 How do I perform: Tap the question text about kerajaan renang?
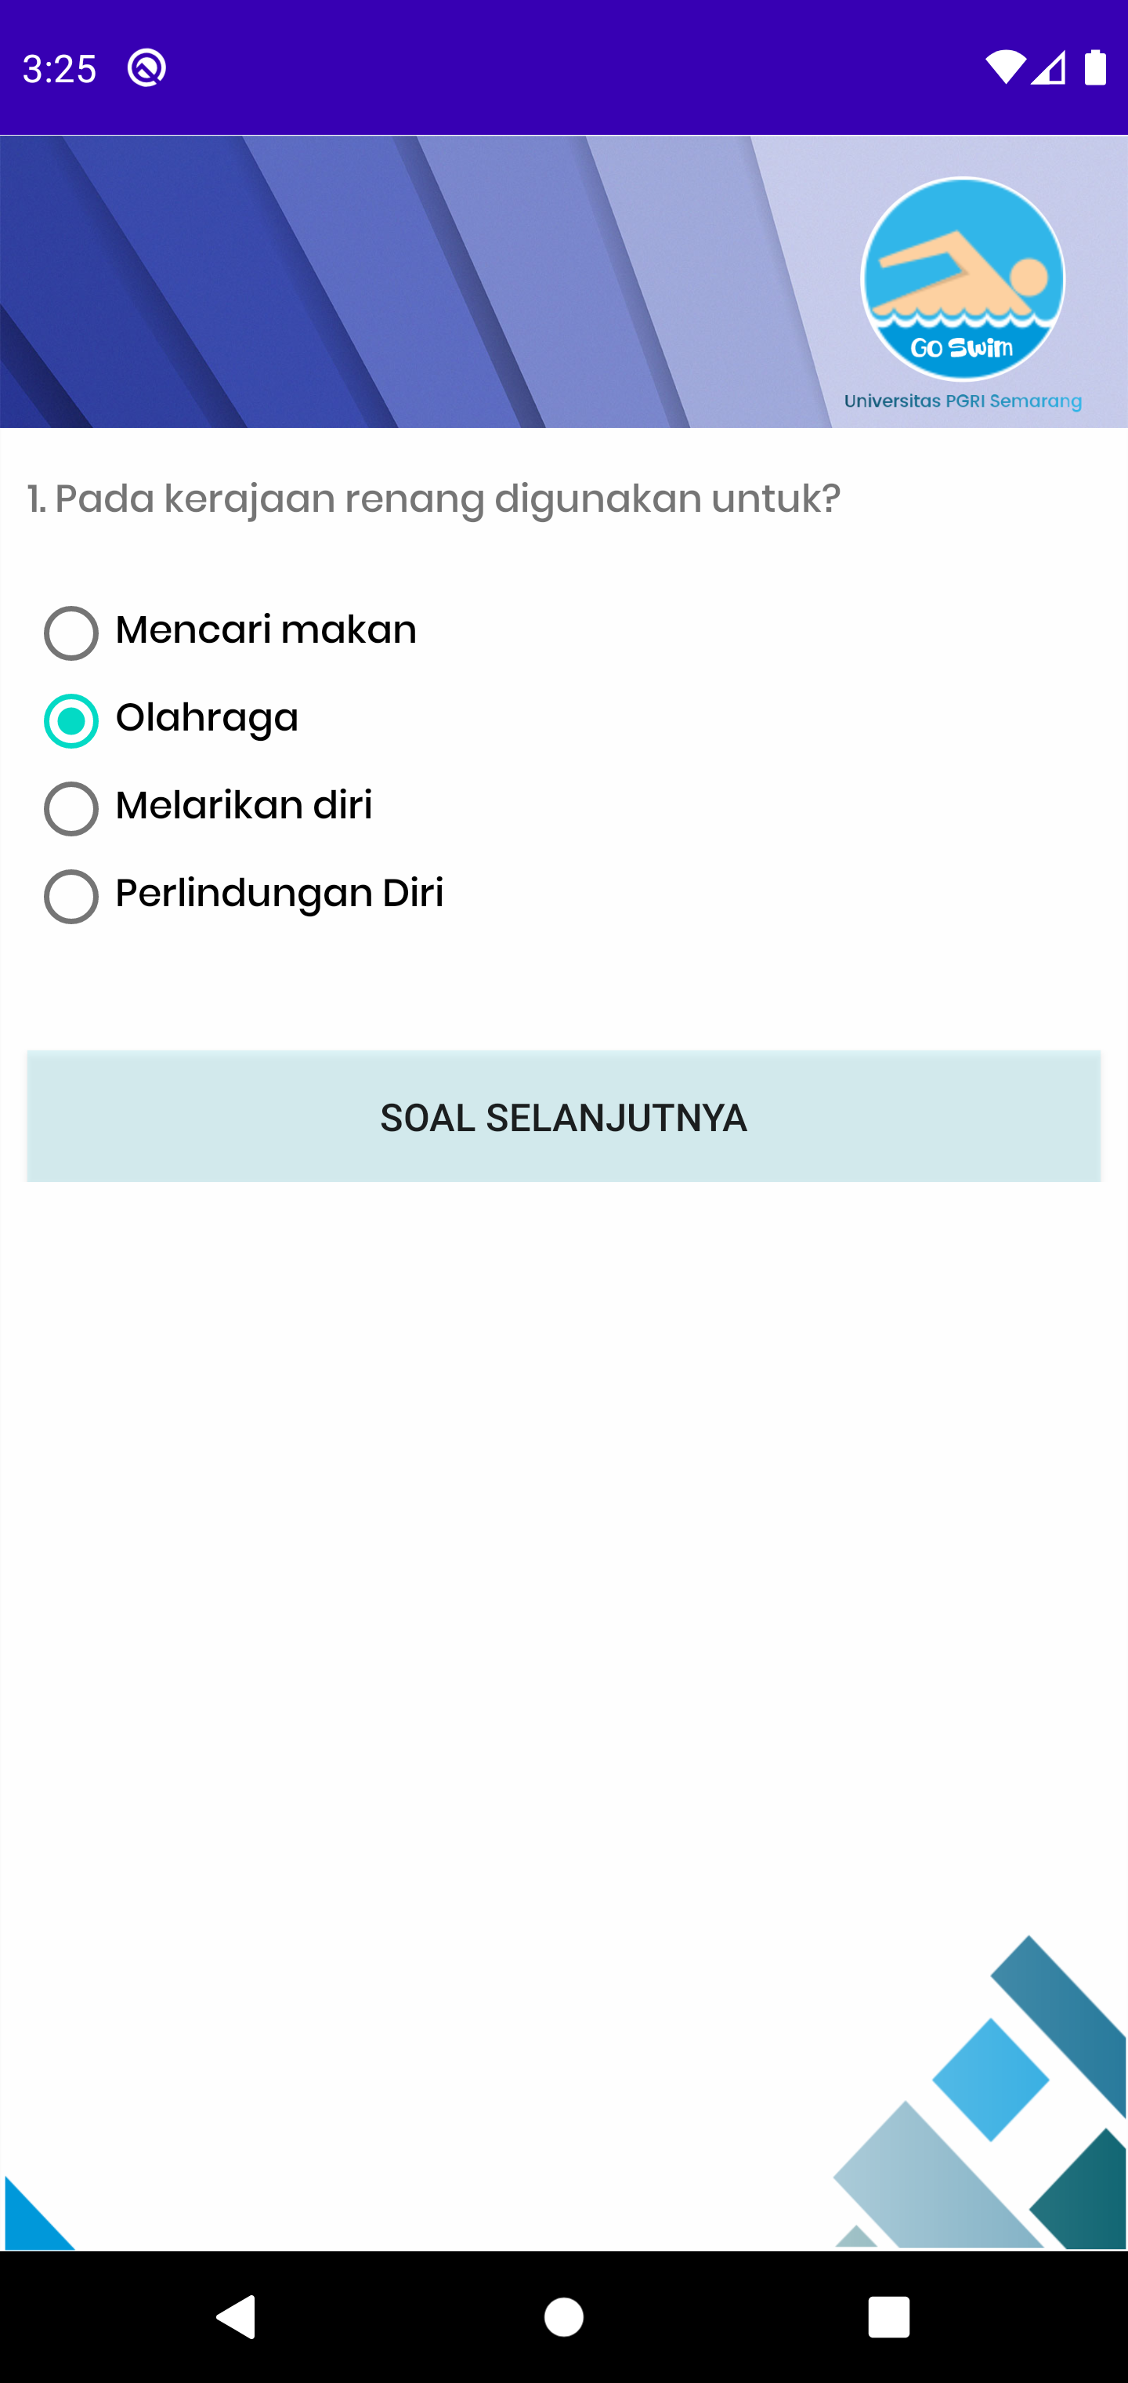click(x=434, y=499)
